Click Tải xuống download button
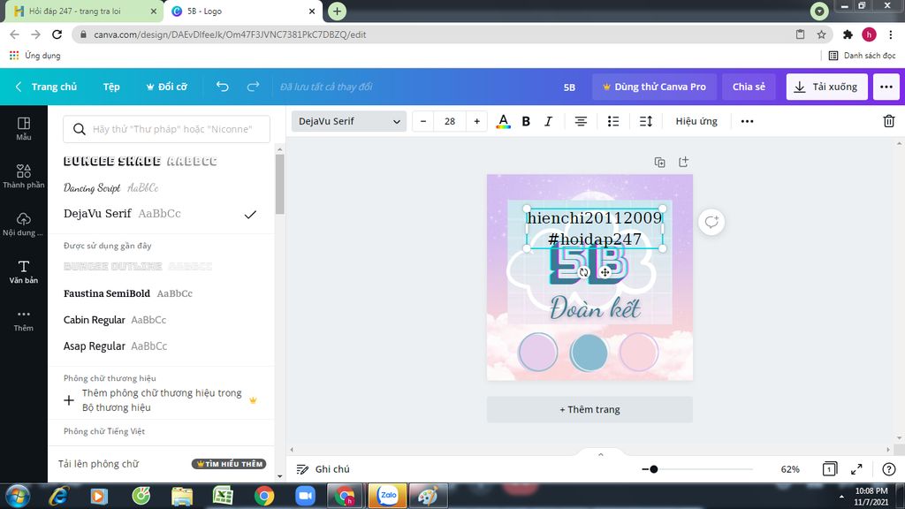Viewport: 905px width, 509px height. click(826, 87)
